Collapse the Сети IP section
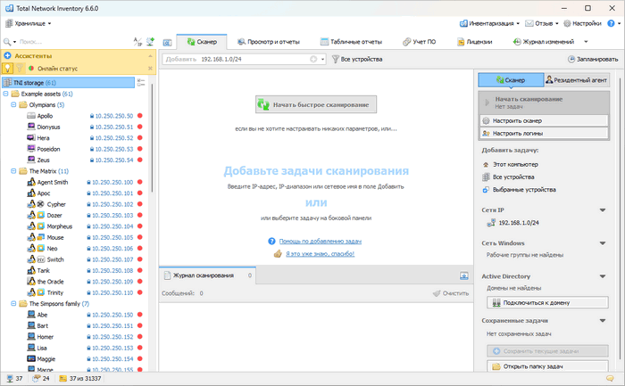 coord(602,210)
